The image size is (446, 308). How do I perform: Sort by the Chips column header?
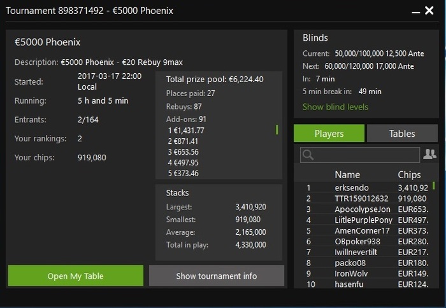(x=409, y=174)
